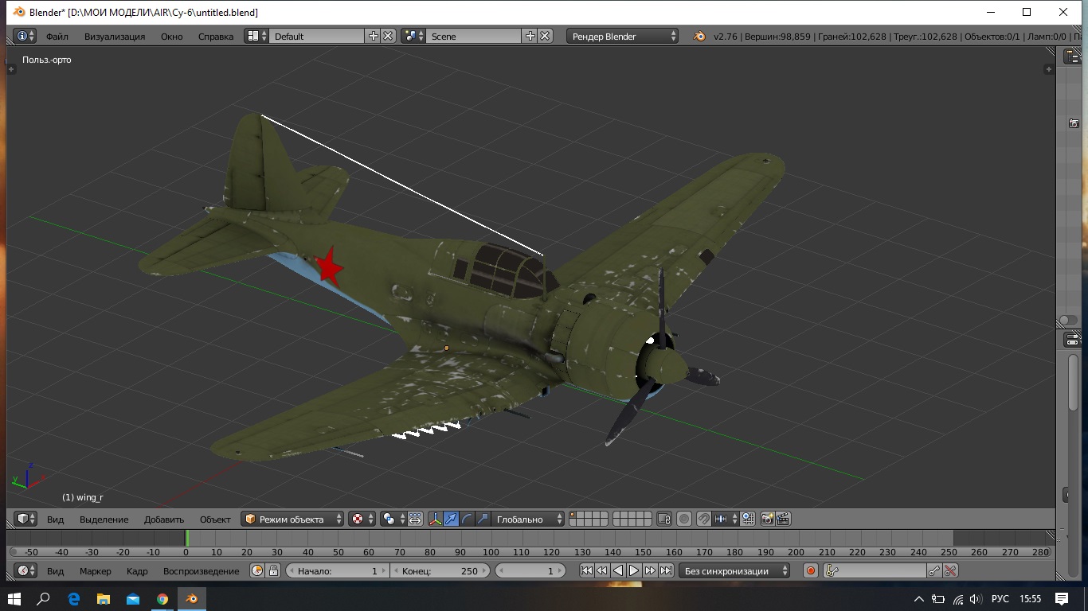Click frame 100 on the timeline ruler
The image size is (1088, 611).
(491, 552)
